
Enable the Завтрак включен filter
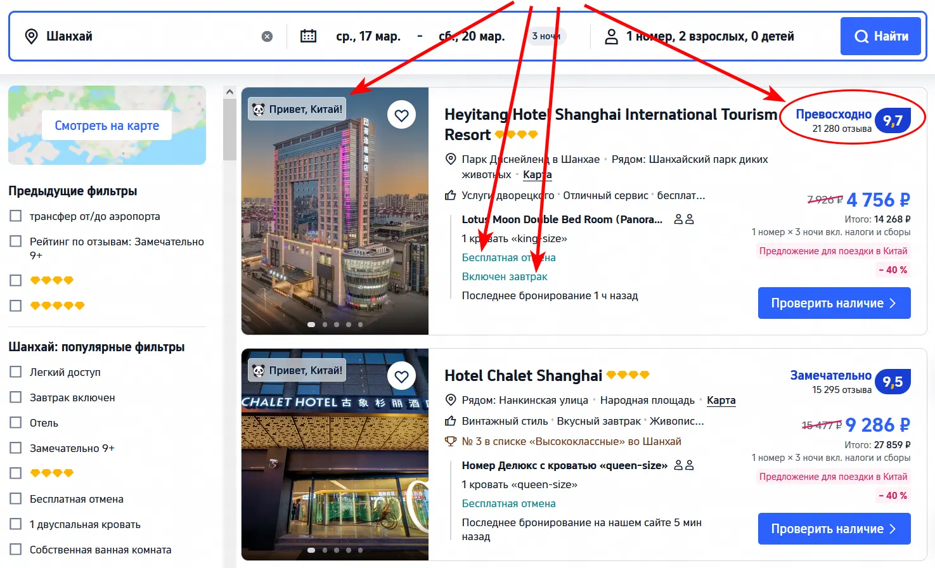pyautogui.click(x=16, y=397)
